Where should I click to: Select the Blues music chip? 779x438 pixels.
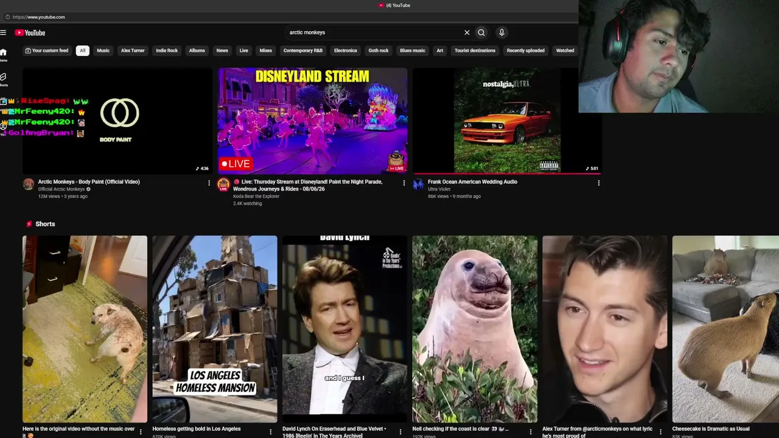coord(413,50)
